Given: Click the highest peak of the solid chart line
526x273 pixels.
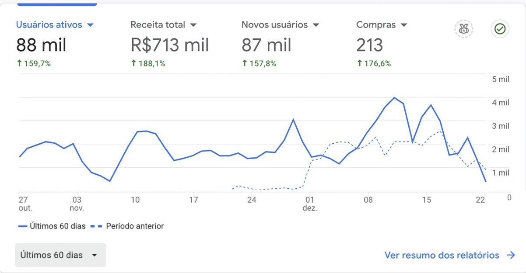Looking at the screenshot, I should (x=394, y=97).
